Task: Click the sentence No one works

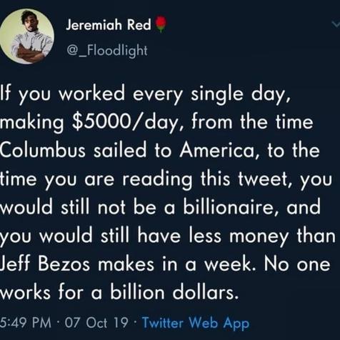Action: point(297,264)
